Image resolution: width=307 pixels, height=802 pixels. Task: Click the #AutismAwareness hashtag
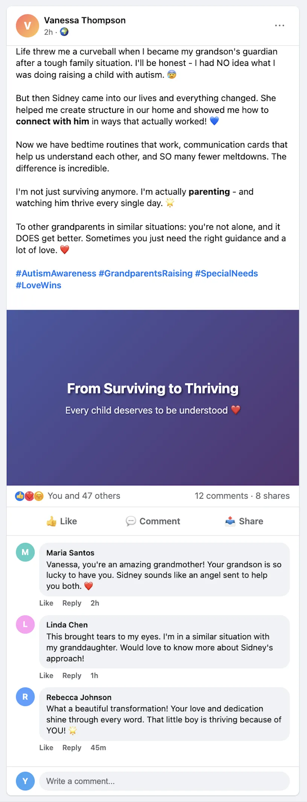(x=56, y=273)
